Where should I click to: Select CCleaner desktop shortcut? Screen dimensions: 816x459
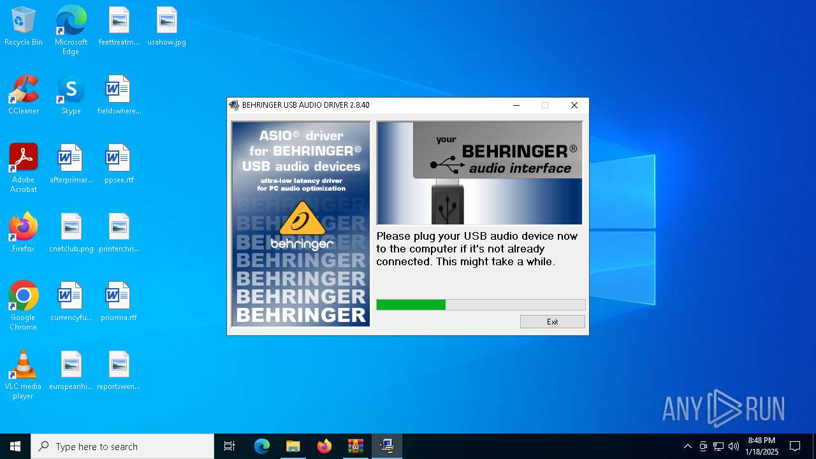(24, 96)
